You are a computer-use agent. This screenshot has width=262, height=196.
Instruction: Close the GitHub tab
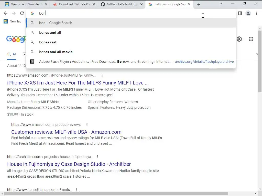tap(141, 5)
